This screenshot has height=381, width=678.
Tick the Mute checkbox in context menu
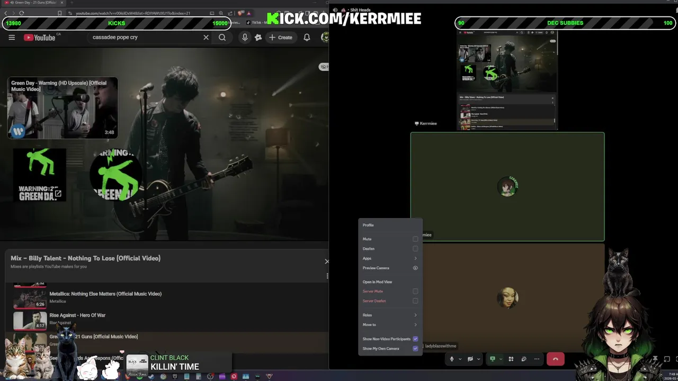[415, 239]
